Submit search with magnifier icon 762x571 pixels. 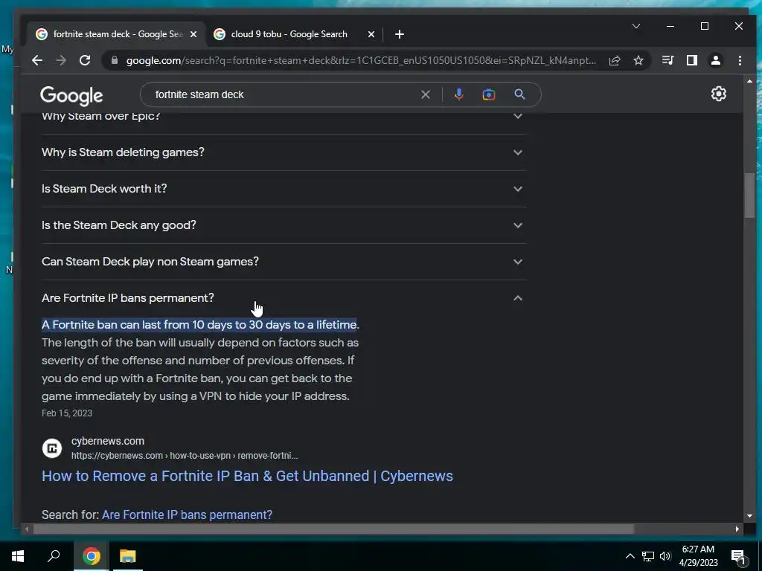coord(519,94)
